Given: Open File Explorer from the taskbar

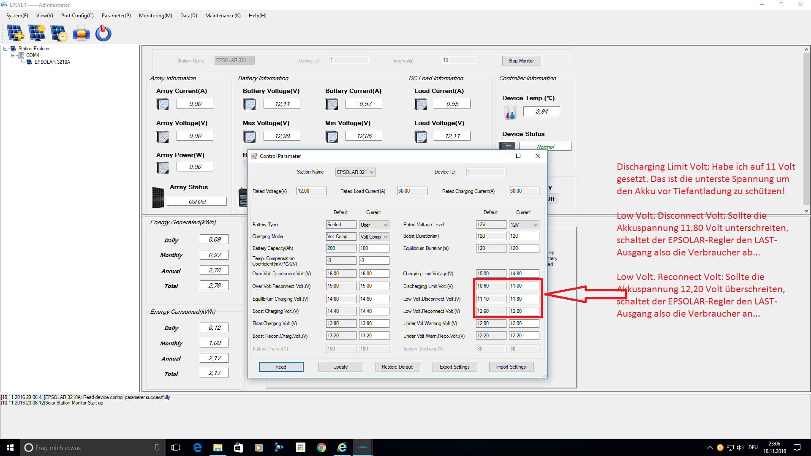Looking at the screenshot, I should (218, 448).
